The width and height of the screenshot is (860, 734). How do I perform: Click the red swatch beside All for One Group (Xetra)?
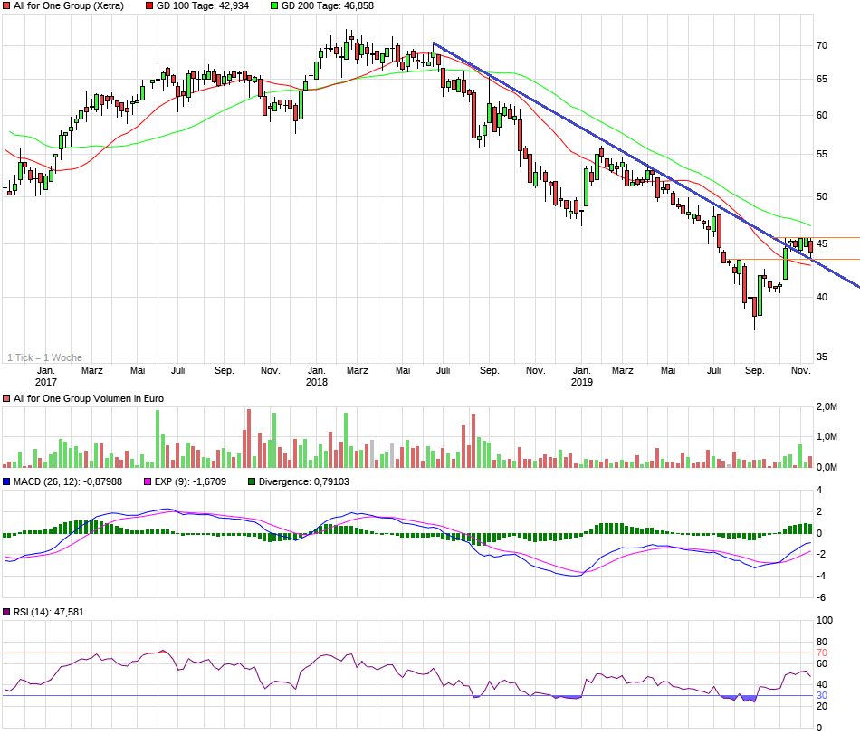7,5
